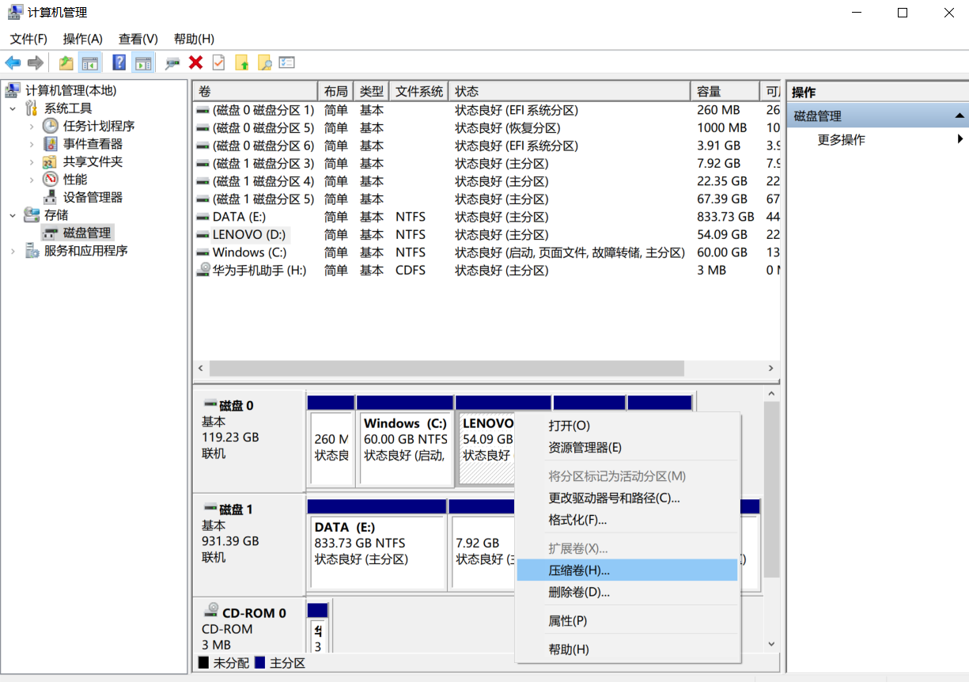Open the 更多操作 submenu arrow
Image resolution: width=969 pixels, height=682 pixels.
click(x=960, y=139)
